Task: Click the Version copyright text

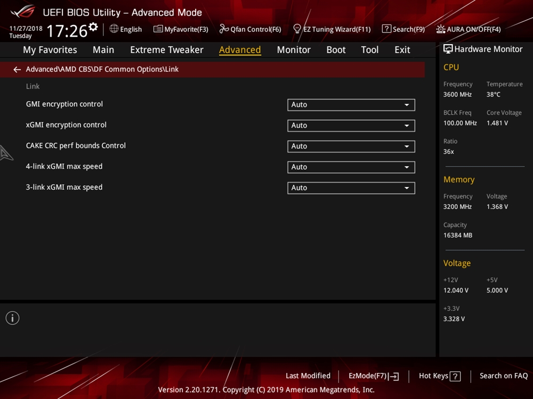Action: point(266,390)
